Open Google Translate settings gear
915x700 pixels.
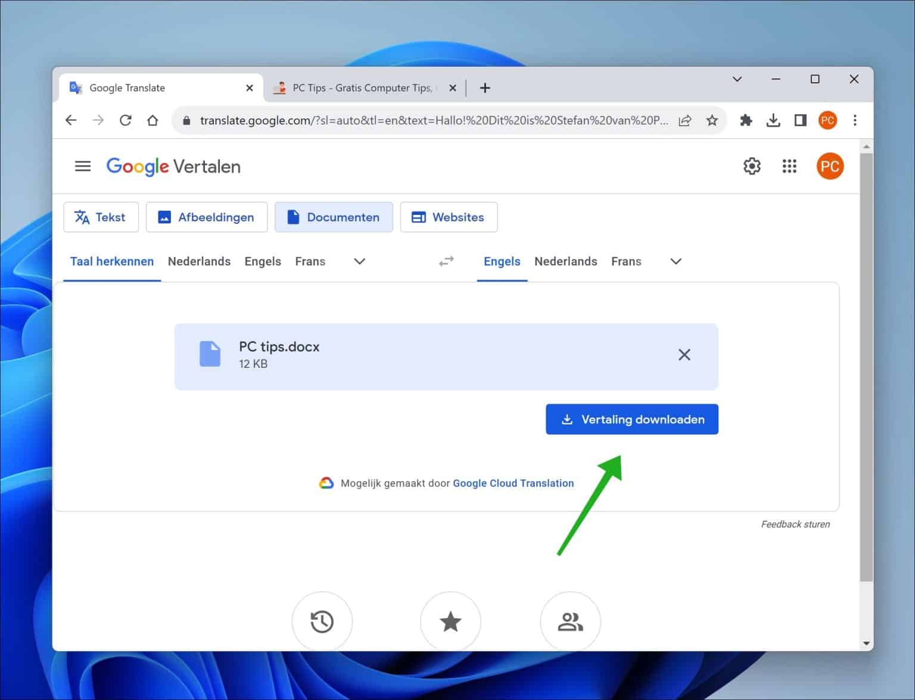752,166
